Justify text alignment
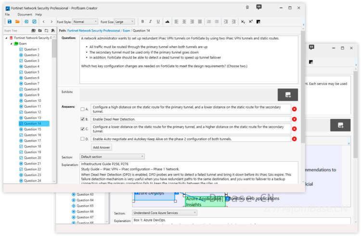 [200, 22]
